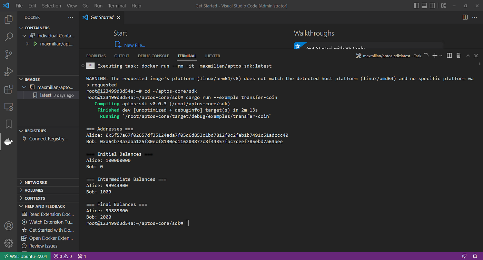Maximize the terminal panel size
Image resolution: width=483 pixels, height=260 pixels.
468,56
